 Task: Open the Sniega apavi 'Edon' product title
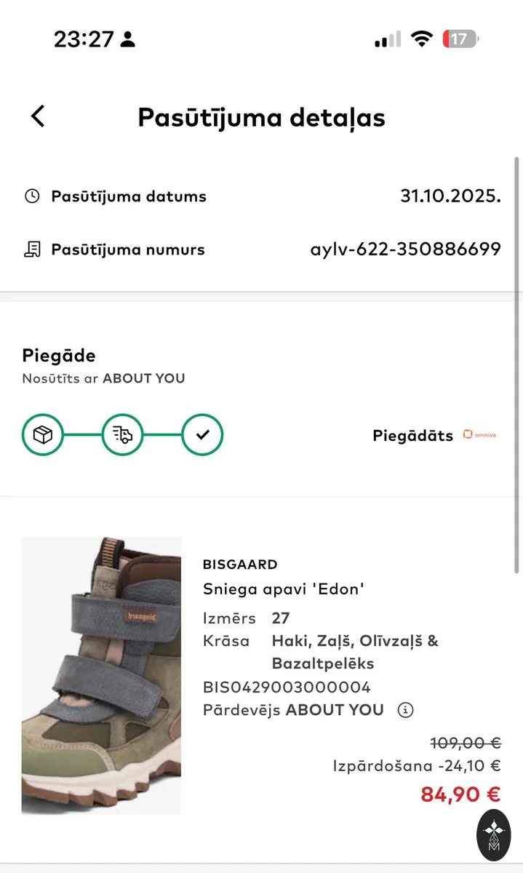[284, 589]
